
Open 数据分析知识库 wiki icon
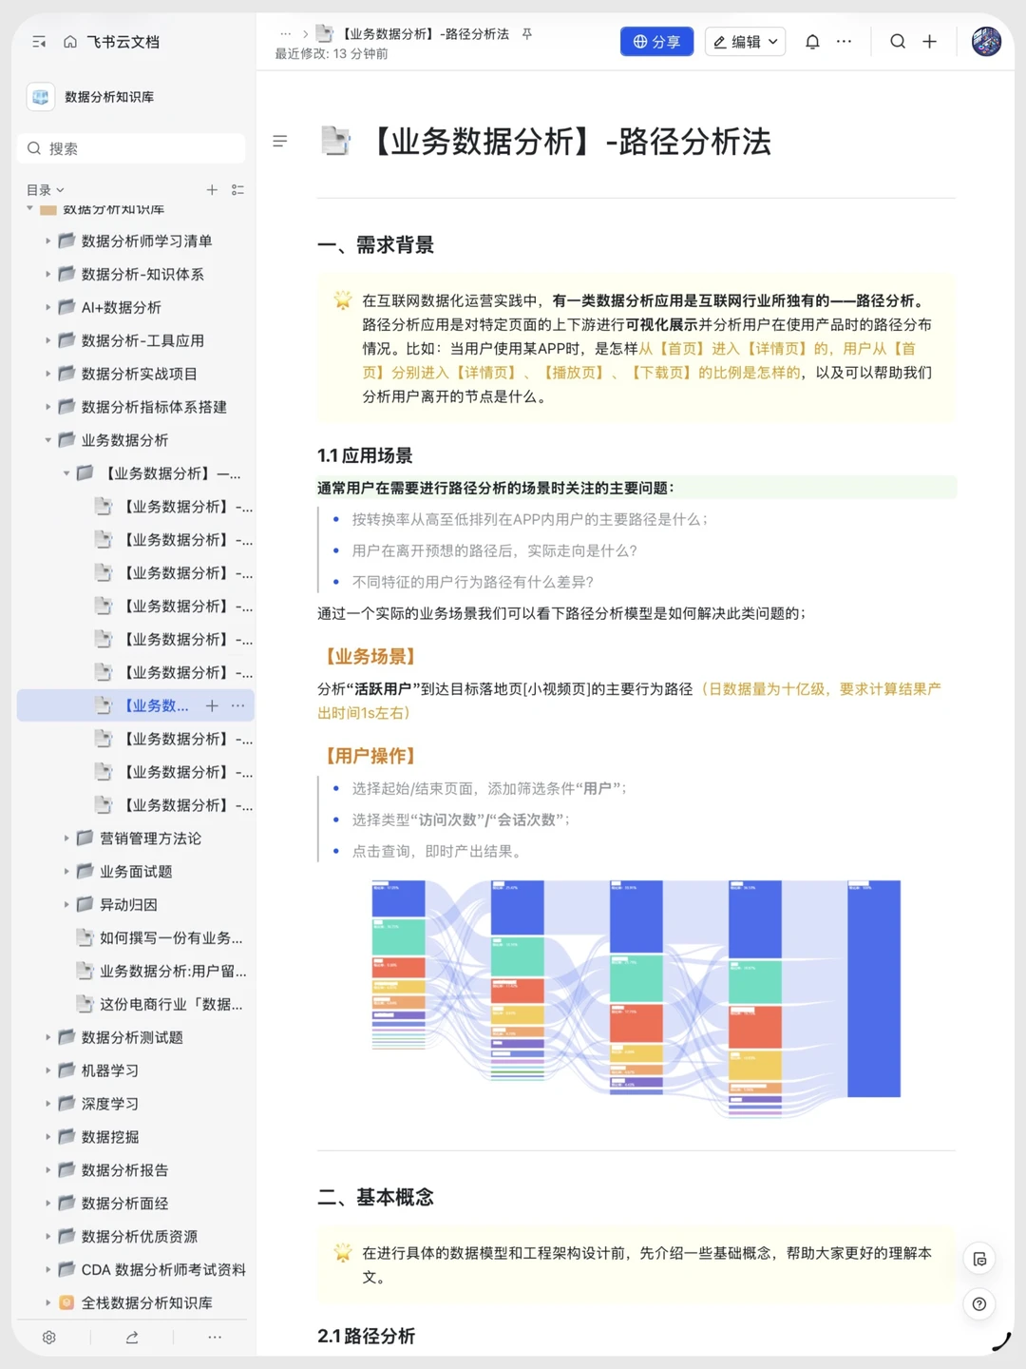(41, 97)
